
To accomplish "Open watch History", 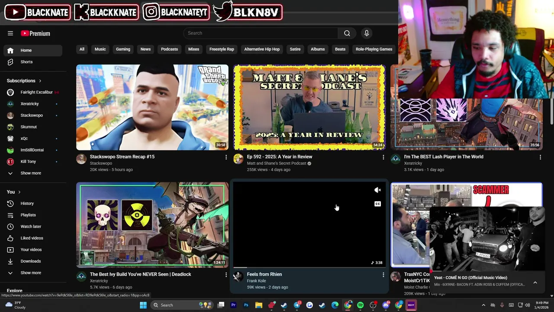I will (x=33, y=203).
